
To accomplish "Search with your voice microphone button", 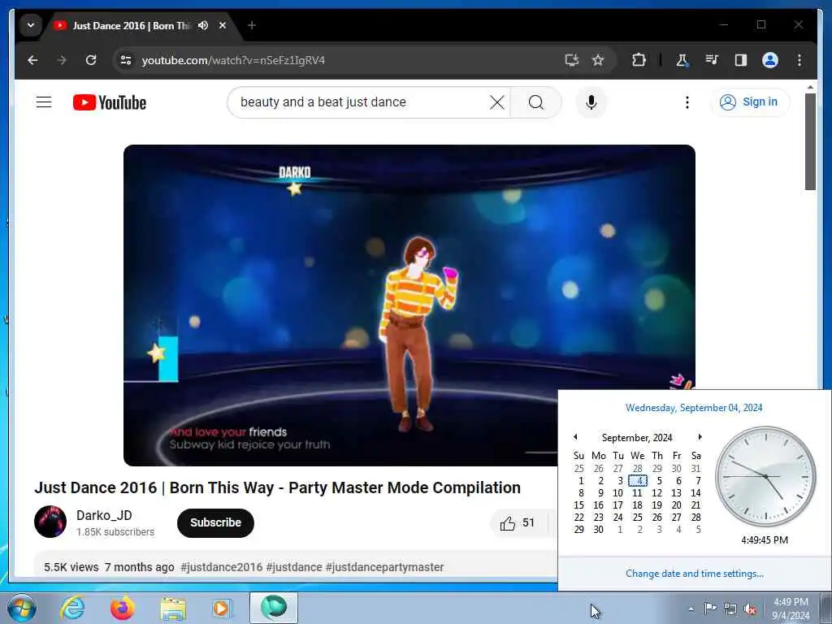I will point(591,102).
